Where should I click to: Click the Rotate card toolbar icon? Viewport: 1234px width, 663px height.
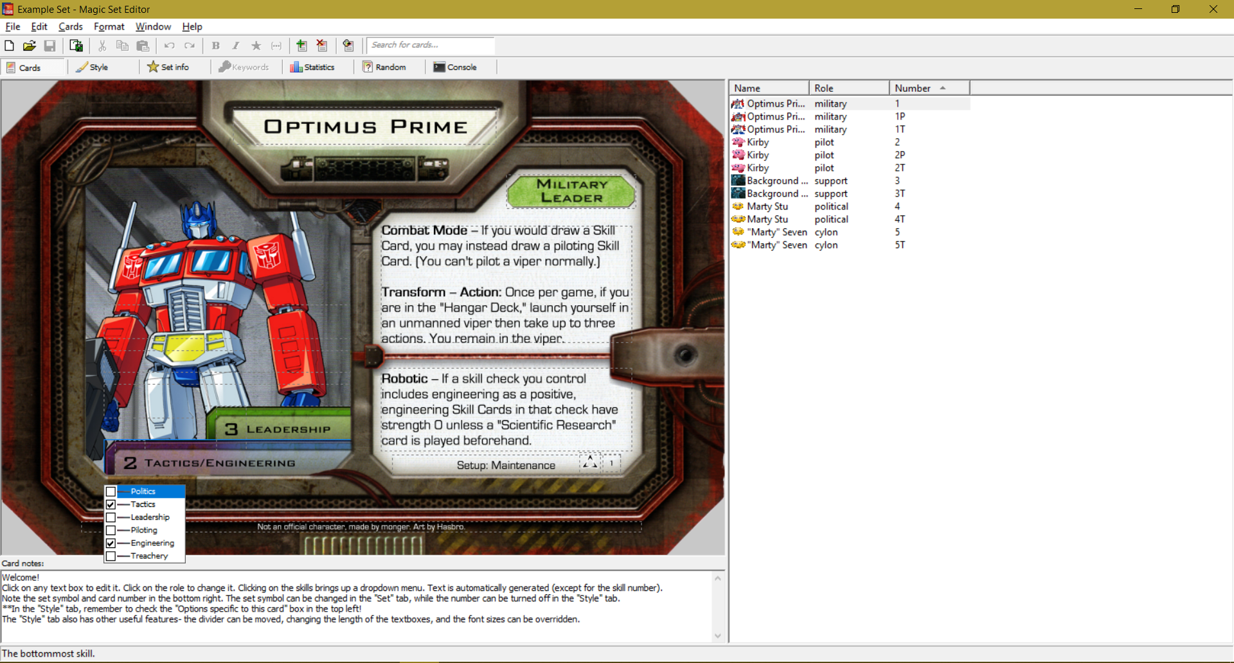pyautogui.click(x=348, y=46)
